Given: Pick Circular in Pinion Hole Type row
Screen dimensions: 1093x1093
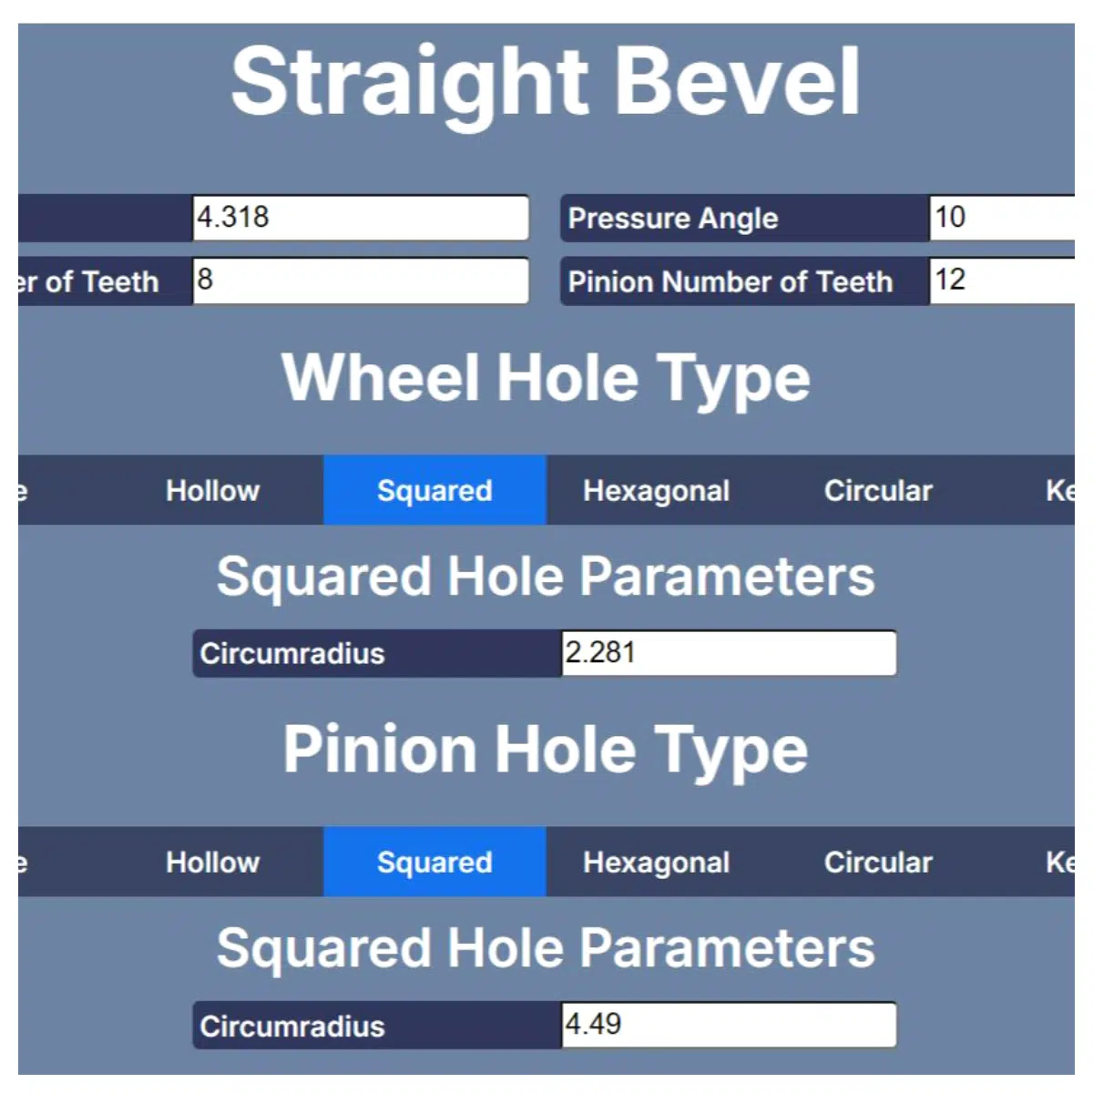Looking at the screenshot, I should pyautogui.click(x=878, y=862).
